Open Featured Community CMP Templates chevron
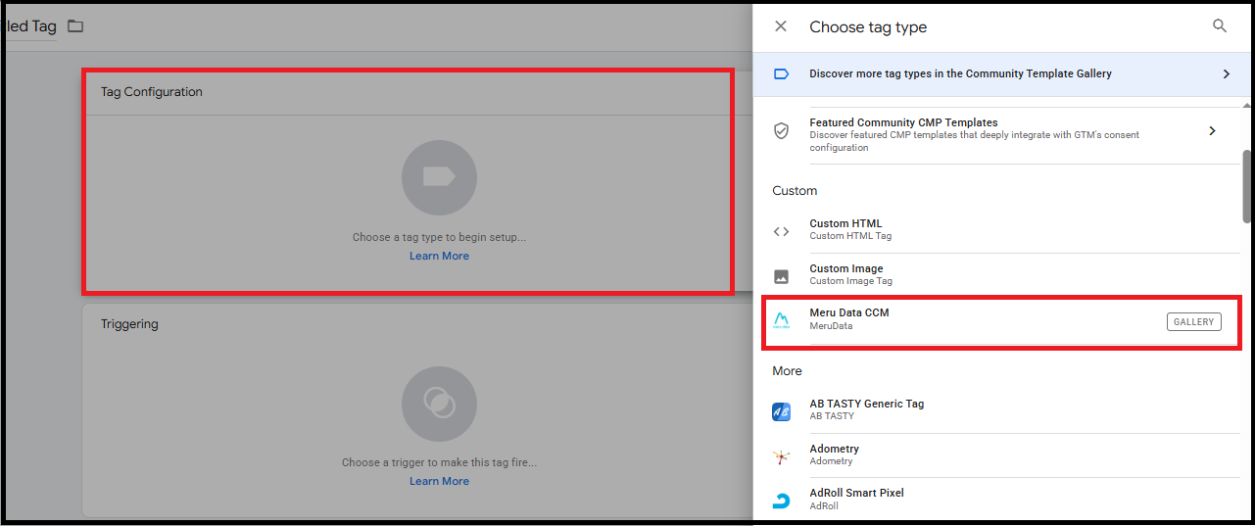The height and width of the screenshot is (526, 1255). click(x=1212, y=130)
